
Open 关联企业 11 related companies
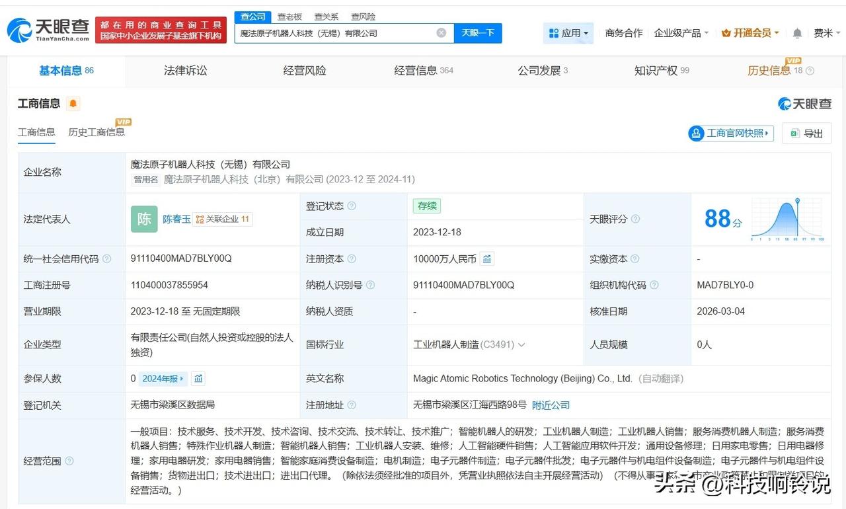[x=223, y=219]
